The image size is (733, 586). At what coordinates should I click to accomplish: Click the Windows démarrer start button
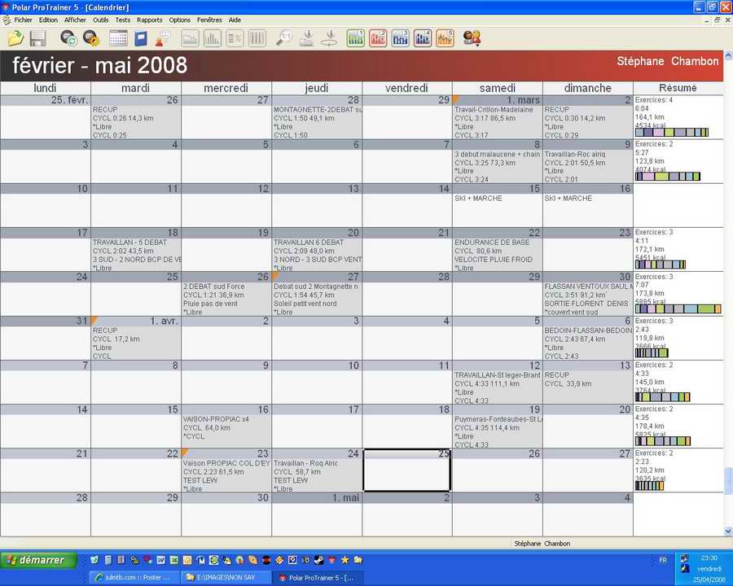(x=39, y=560)
